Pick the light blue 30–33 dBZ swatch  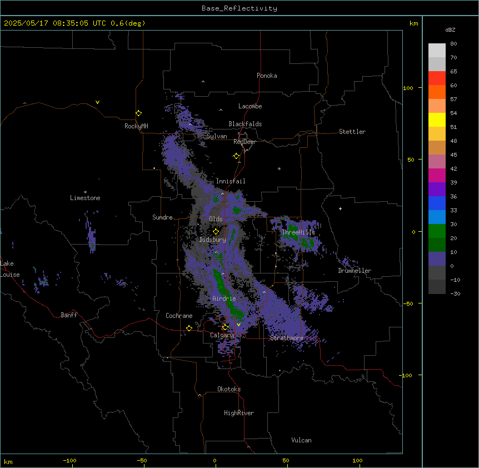tap(437, 217)
